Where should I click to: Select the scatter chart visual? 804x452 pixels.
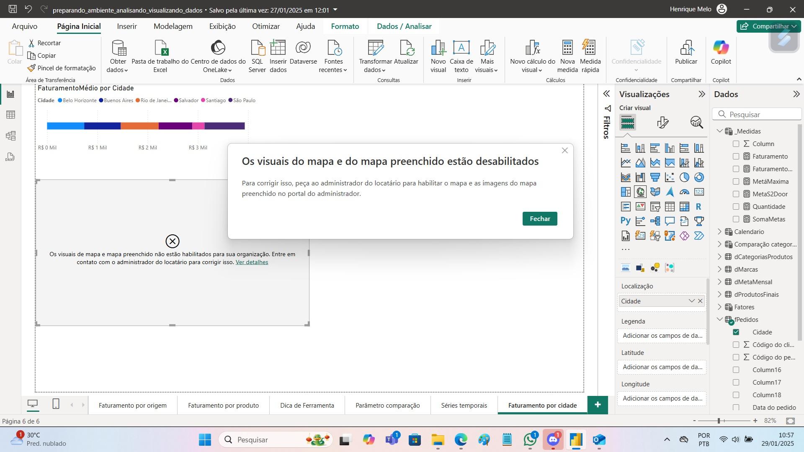tap(670, 177)
